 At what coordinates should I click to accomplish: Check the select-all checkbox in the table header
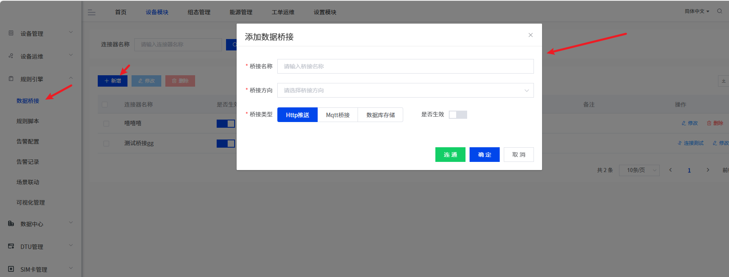(105, 105)
